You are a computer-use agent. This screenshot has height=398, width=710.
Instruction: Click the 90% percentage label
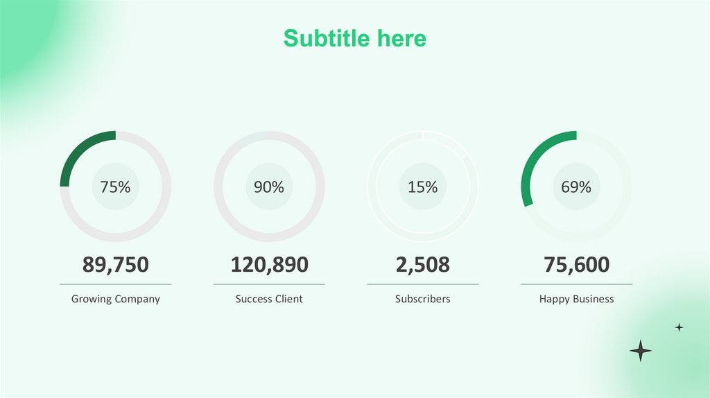pos(268,187)
